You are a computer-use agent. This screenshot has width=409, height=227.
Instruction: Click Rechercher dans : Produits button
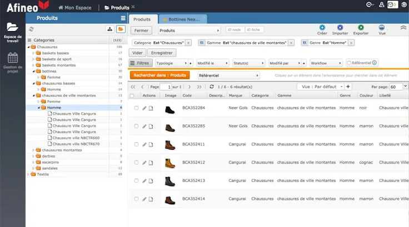[160, 75]
